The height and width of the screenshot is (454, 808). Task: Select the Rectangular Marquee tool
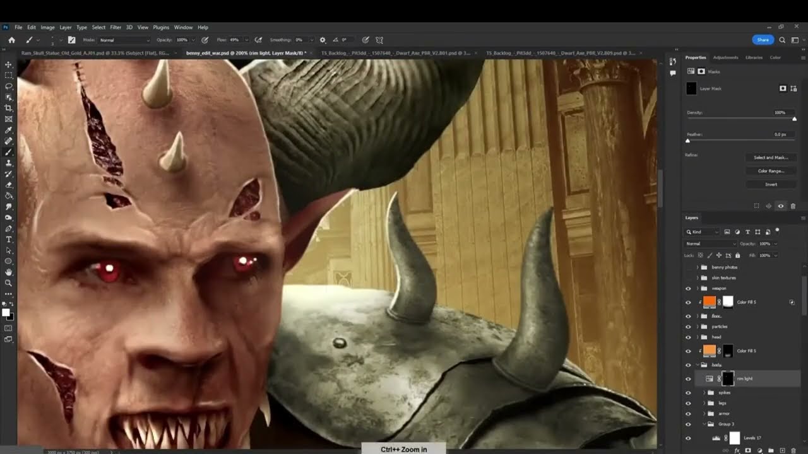[x=8, y=75]
